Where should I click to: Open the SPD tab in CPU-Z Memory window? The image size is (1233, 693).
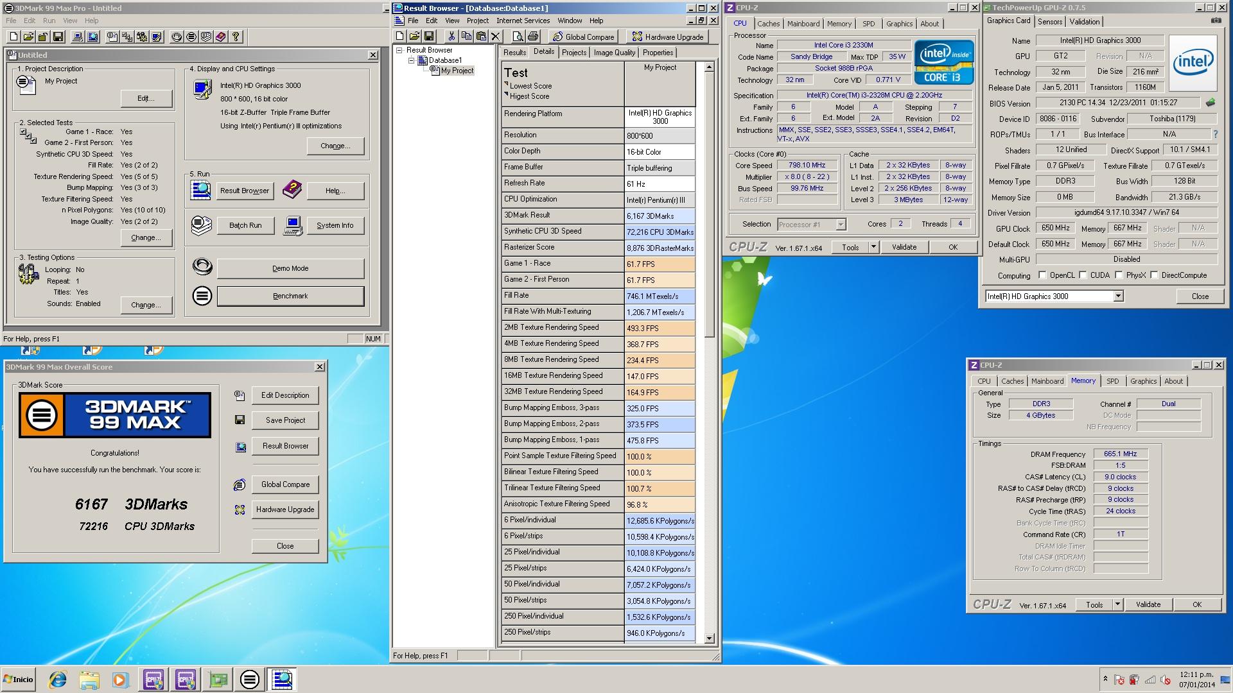click(x=1112, y=381)
